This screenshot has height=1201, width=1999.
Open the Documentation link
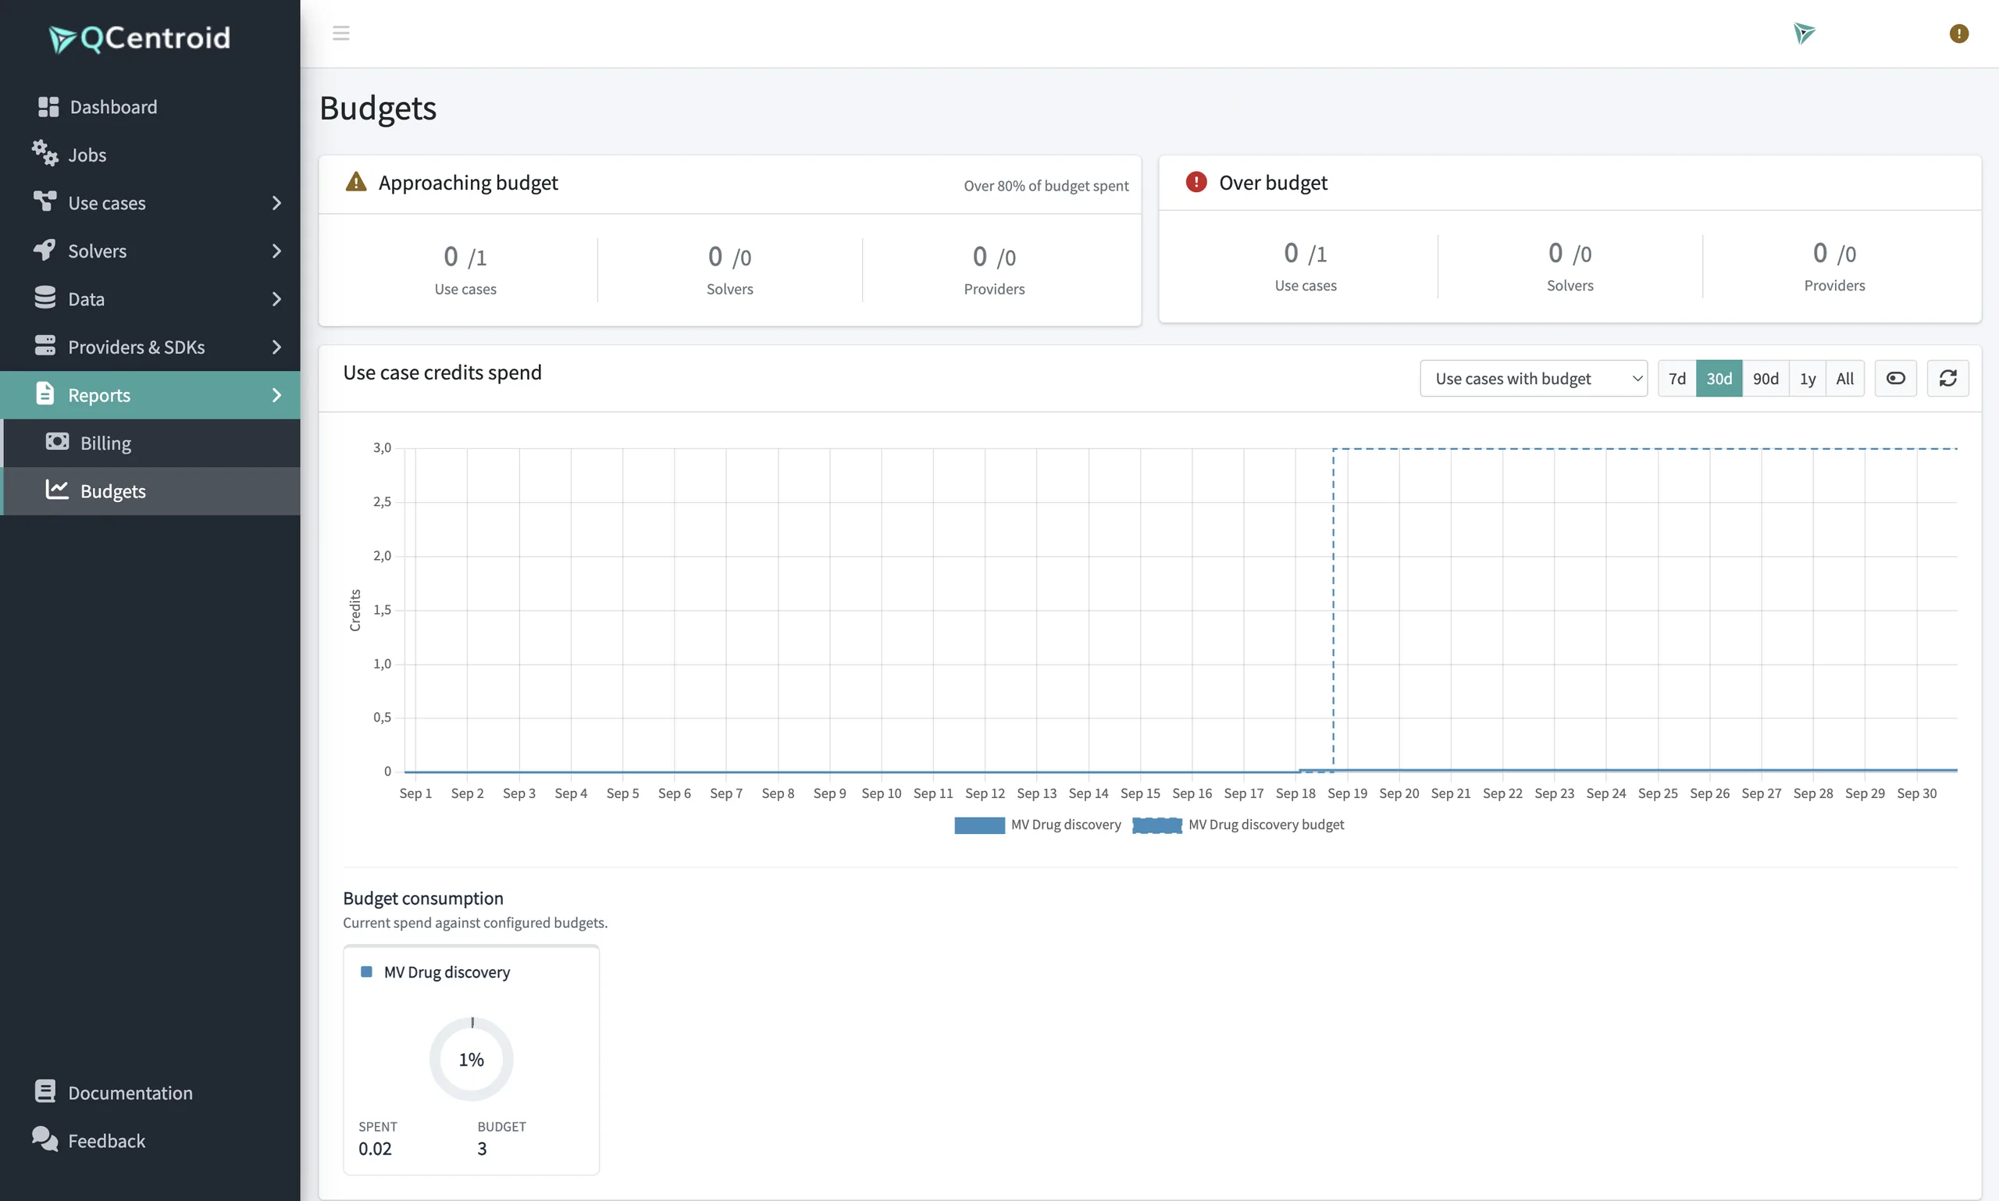(151, 1092)
